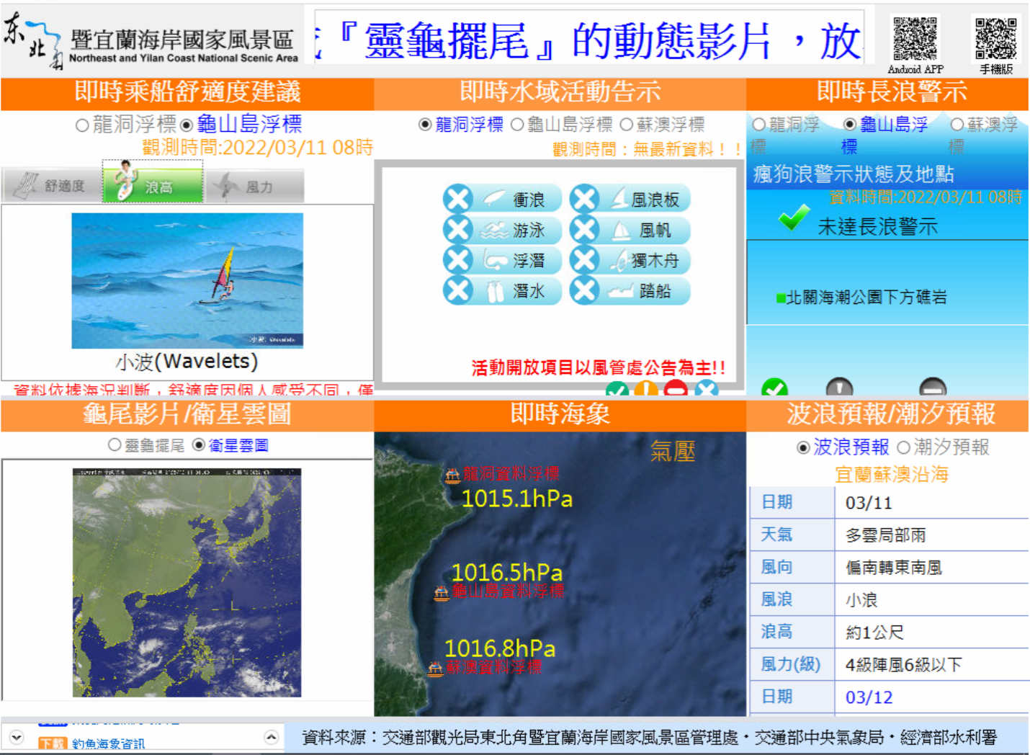Click the green checkmark beside 未達長浪警示
The width and height of the screenshot is (1030, 755).
[x=794, y=218]
